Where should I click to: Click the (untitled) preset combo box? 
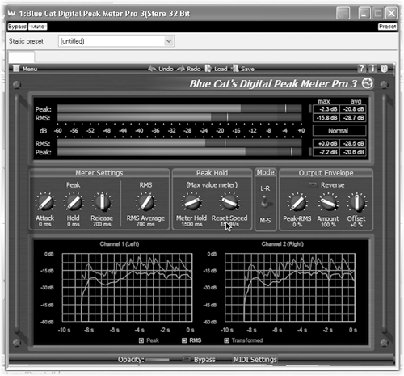coord(116,41)
